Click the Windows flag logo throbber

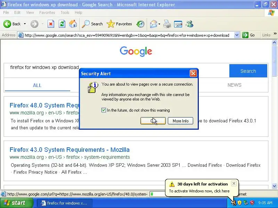[271, 13]
